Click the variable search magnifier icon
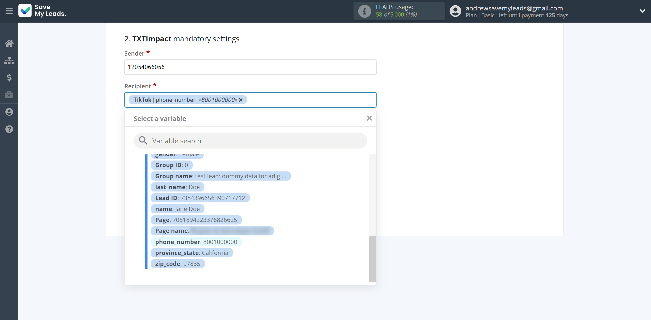The width and height of the screenshot is (651, 320). pos(143,140)
